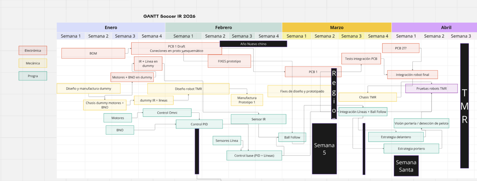The width and height of the screenshot is (477, 181).
Task: Click the 'Pruebas robots TMR' box
Action: (432, 88)
